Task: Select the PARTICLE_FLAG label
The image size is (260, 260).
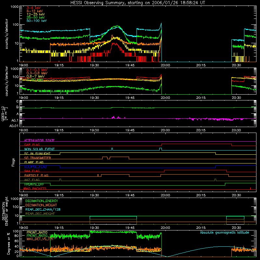Action: [x=36, y=175]
